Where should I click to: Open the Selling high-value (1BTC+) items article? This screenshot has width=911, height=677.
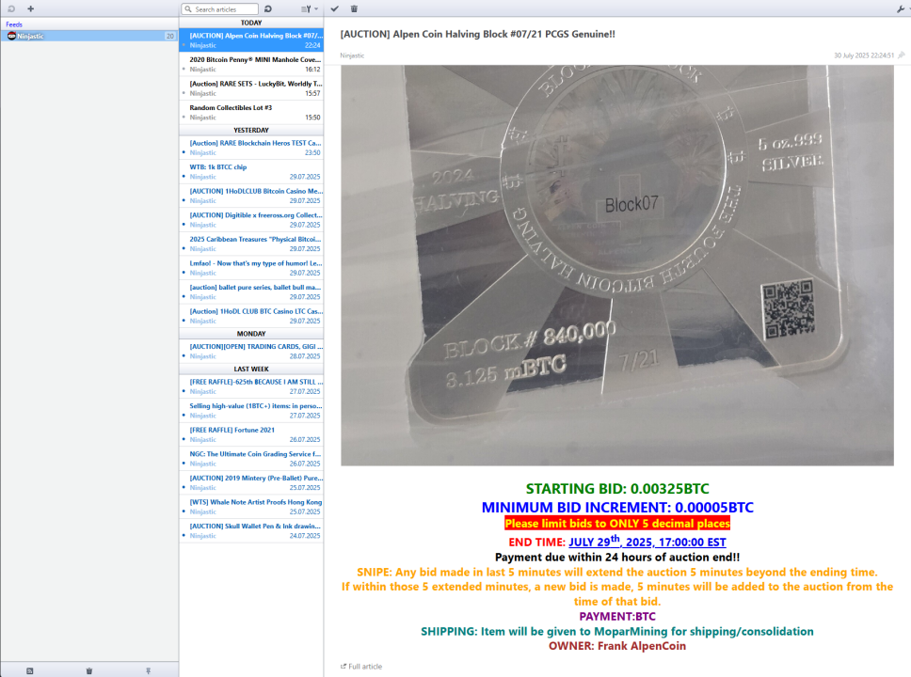251,411
